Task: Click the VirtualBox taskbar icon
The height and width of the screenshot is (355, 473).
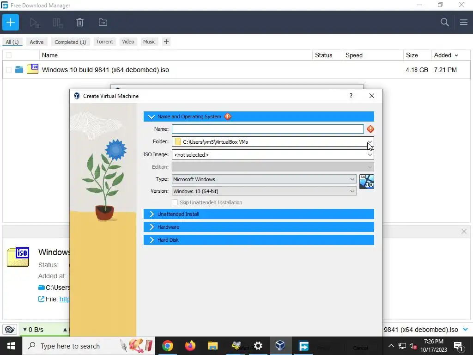Action: point(280,345)
